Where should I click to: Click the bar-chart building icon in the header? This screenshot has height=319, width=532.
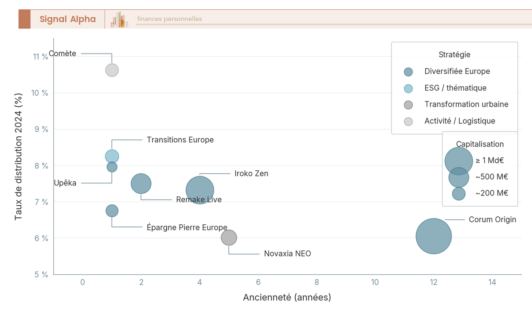point(118,19)
